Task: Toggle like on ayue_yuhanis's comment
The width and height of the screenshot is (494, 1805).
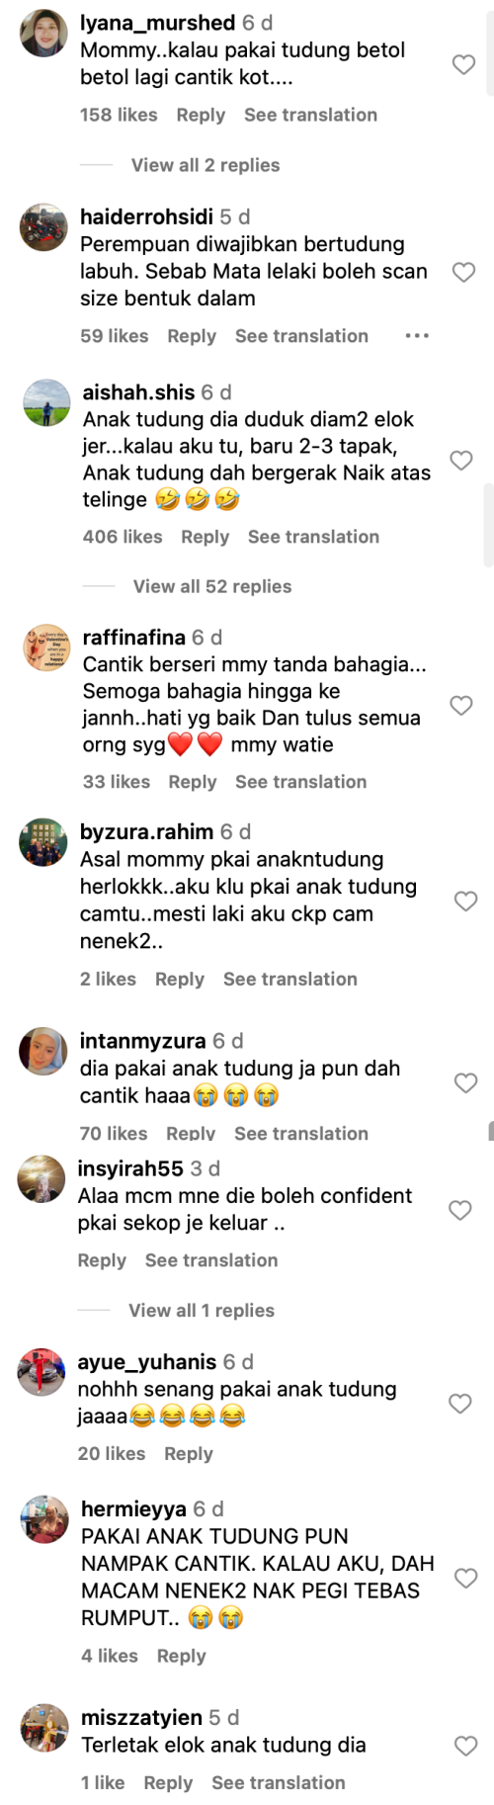Action: 460,1403
